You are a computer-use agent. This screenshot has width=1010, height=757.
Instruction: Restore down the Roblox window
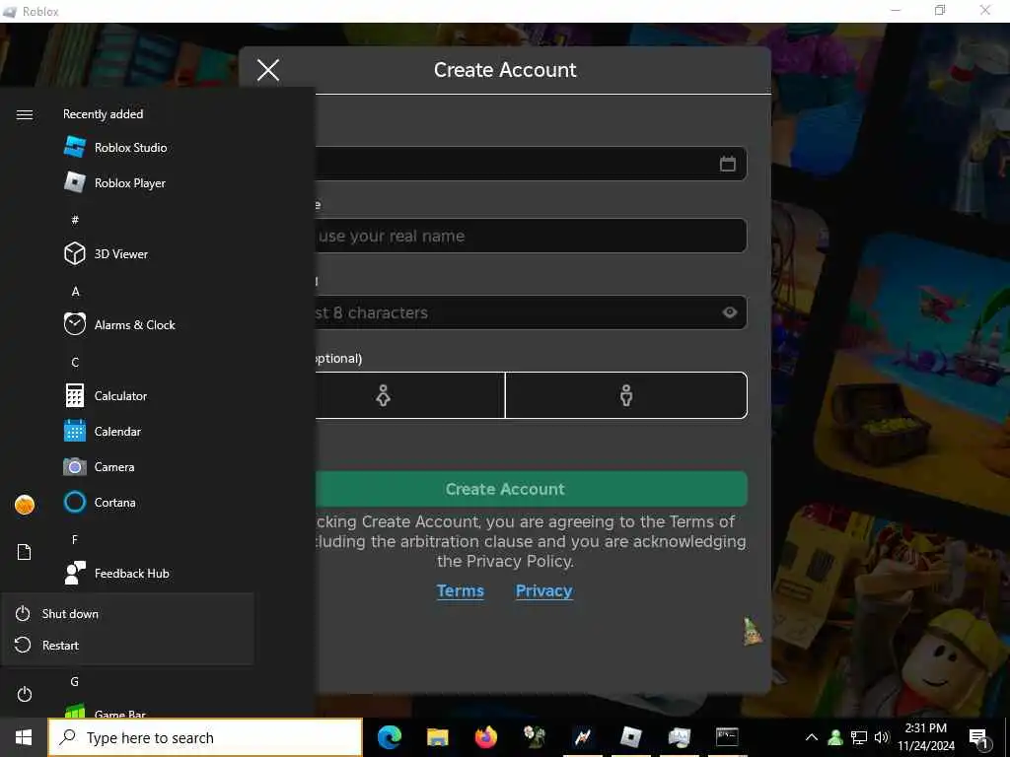[940, 10]
